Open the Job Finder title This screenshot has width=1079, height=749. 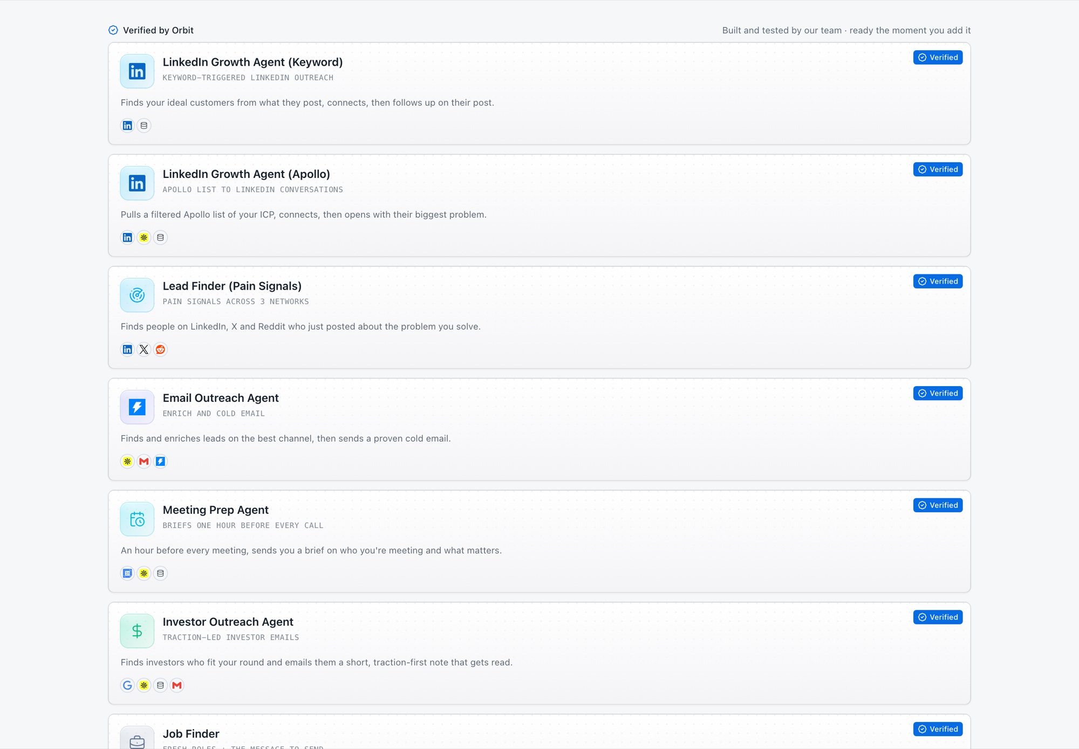pyautogui.click(x=191, y=734)
